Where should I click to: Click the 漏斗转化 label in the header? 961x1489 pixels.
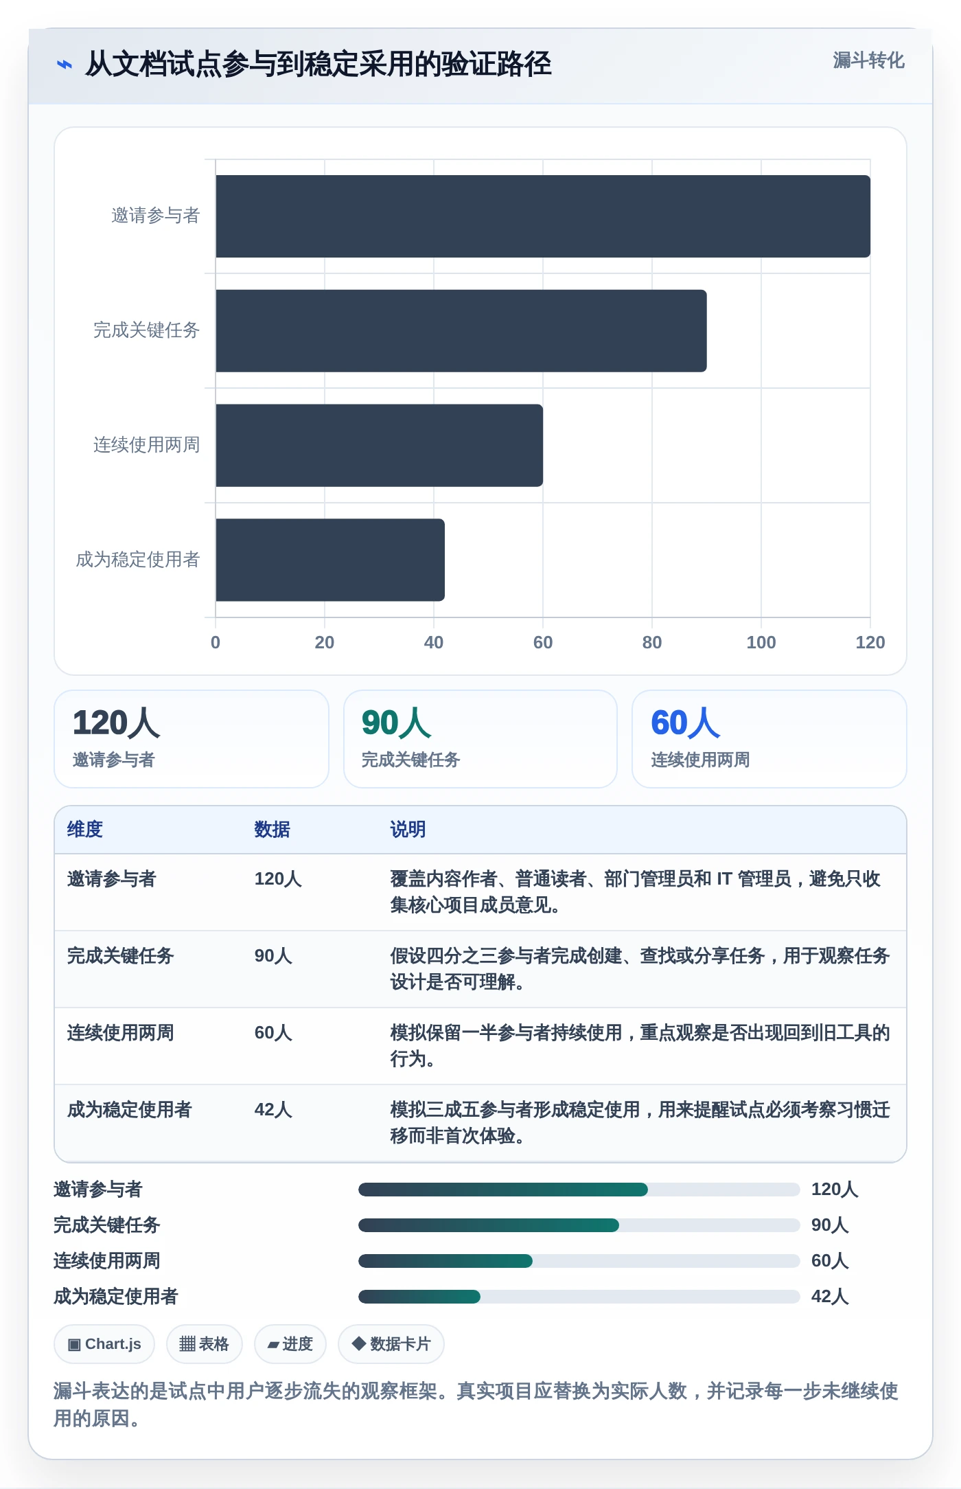868,60
